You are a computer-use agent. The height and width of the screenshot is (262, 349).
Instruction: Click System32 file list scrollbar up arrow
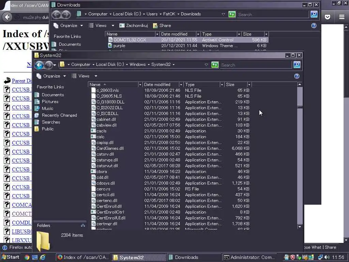[300, 85]
